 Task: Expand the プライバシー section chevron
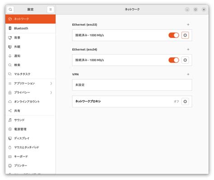[51, 92]
